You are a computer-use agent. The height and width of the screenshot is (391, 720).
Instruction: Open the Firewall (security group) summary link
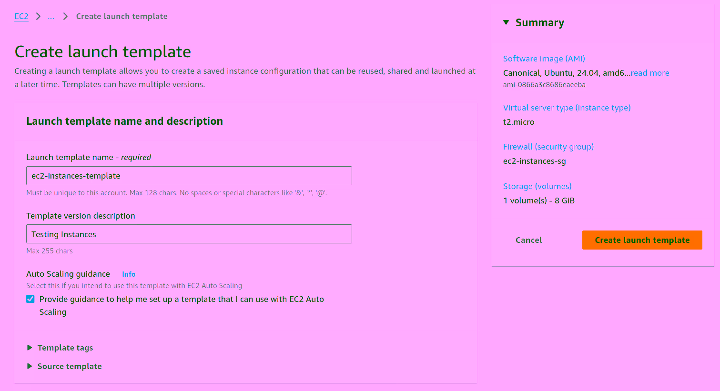[x=548, y=147]
